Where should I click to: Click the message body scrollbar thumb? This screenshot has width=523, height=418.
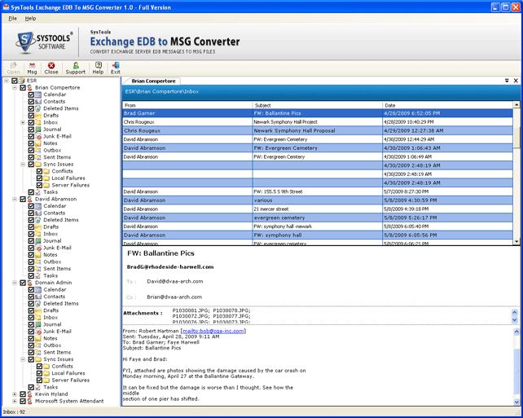(x=516, y=373)
